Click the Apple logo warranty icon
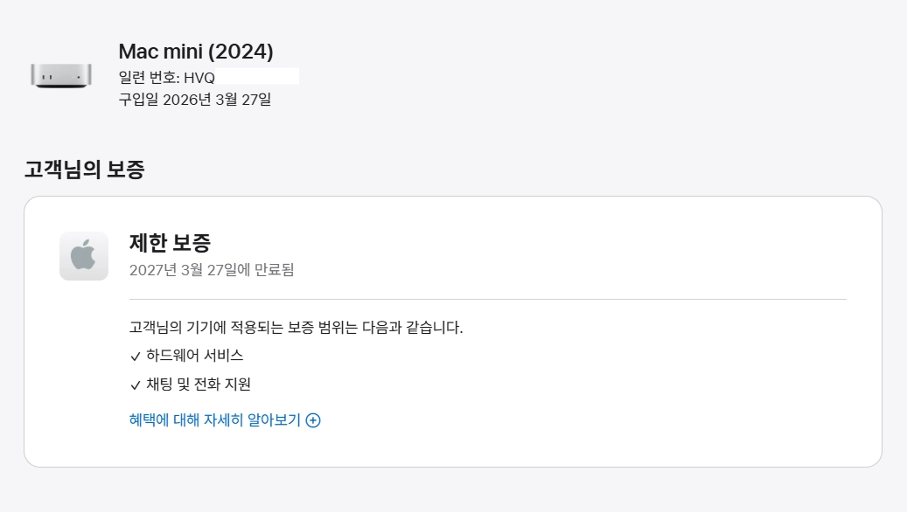 pyautogui.click(x=84, y=256)
